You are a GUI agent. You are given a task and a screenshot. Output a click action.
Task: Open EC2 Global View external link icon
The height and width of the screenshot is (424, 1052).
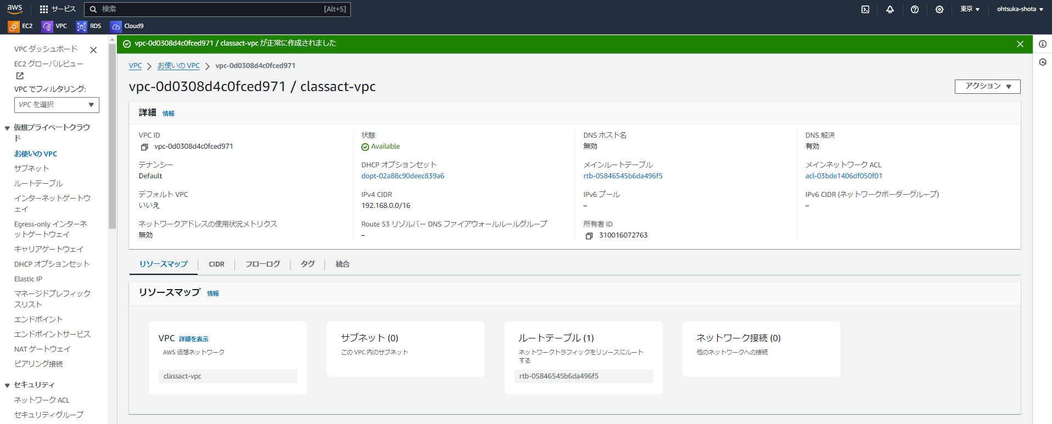point(20,76)
